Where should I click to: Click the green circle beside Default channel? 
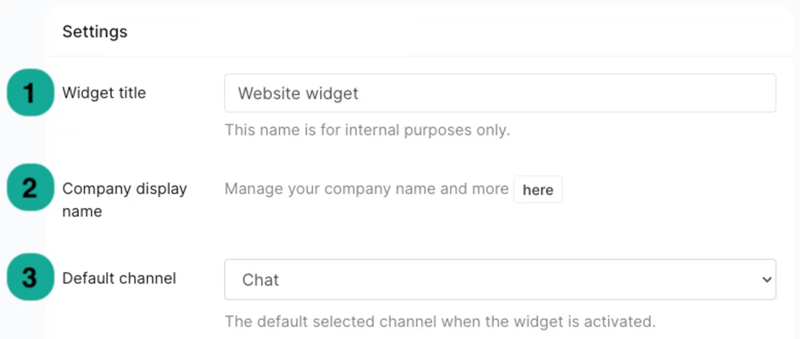30,277
